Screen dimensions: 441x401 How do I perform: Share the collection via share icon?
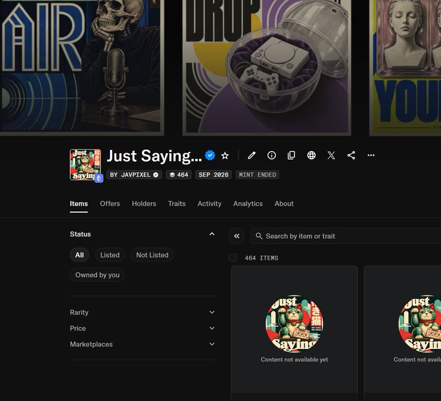[351, 155]
